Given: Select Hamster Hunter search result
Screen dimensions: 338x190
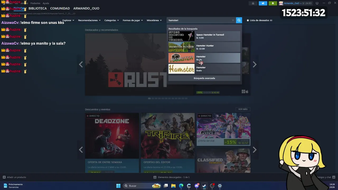Looking at the screenshot, I should tap(204, 47).
